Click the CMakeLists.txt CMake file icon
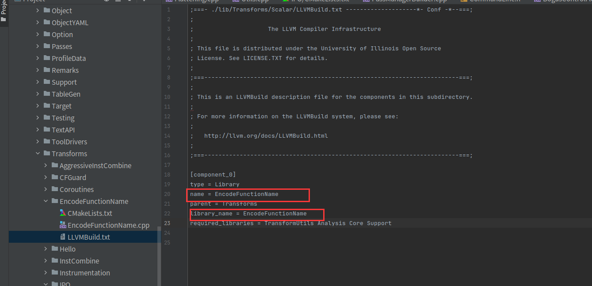 tap(63, 213)
